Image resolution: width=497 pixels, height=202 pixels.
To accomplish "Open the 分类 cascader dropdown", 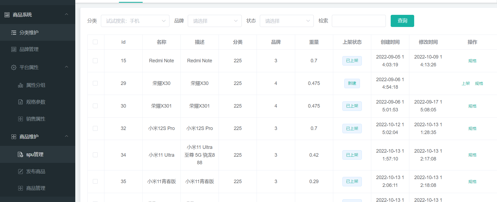I will tap(135, 21).
